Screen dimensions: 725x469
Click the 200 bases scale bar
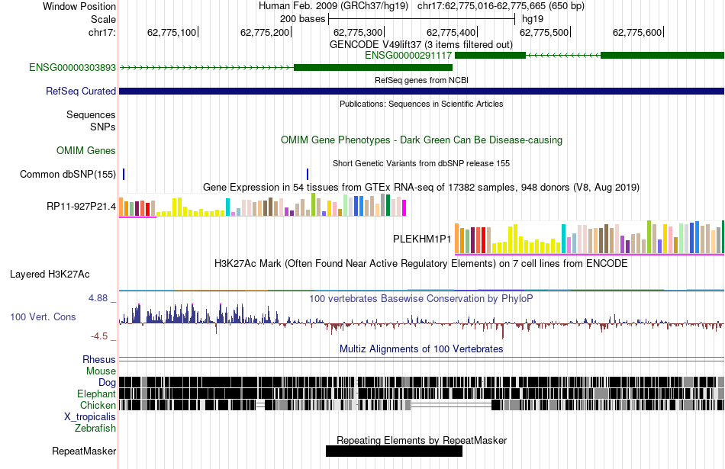(421, 19)
